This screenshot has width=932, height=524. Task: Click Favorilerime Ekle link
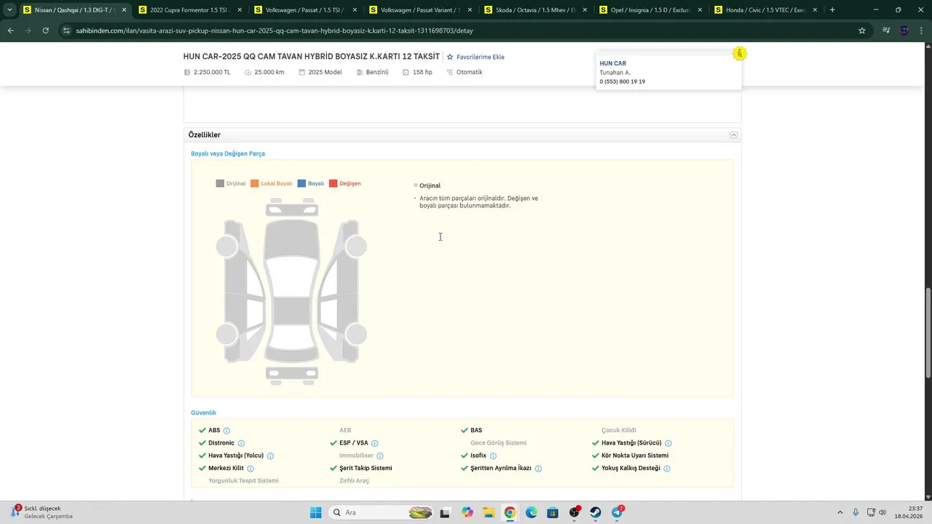[x=480, y=57]
